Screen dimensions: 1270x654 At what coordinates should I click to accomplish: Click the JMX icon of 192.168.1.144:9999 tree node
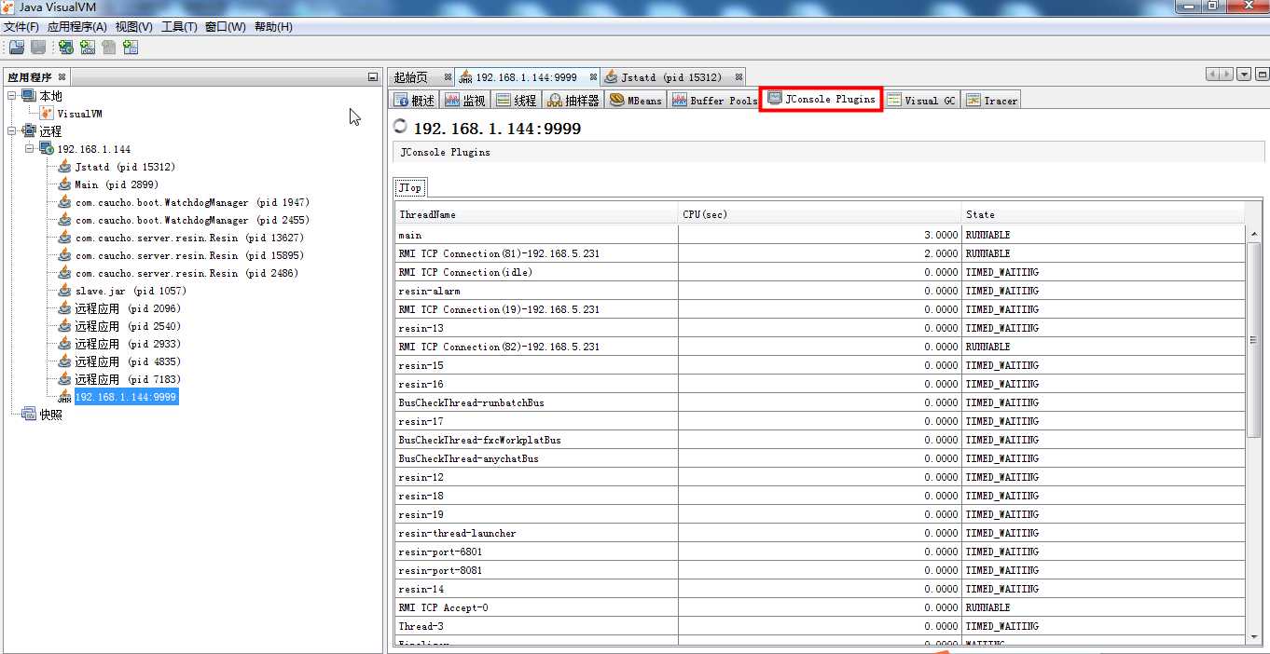64,397
